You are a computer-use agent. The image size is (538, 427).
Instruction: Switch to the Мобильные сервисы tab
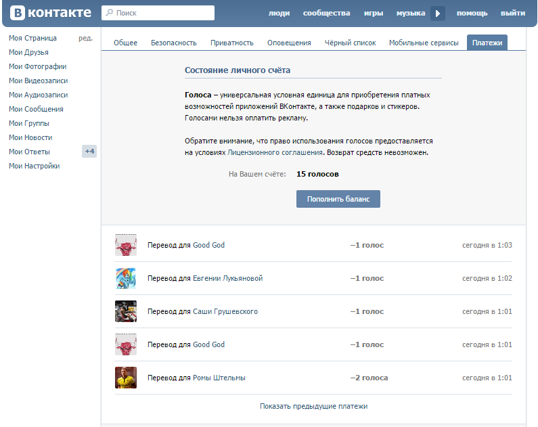coord(424,43)
